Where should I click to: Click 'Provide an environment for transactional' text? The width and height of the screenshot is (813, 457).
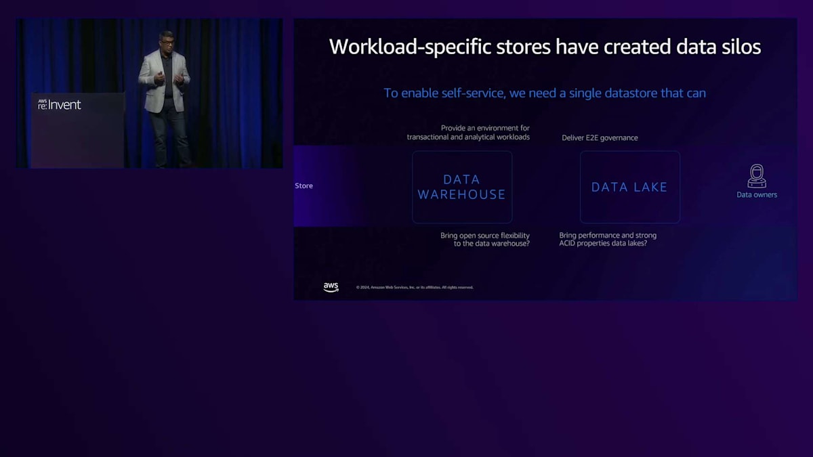pyautogui.click(x=468, y=132)
